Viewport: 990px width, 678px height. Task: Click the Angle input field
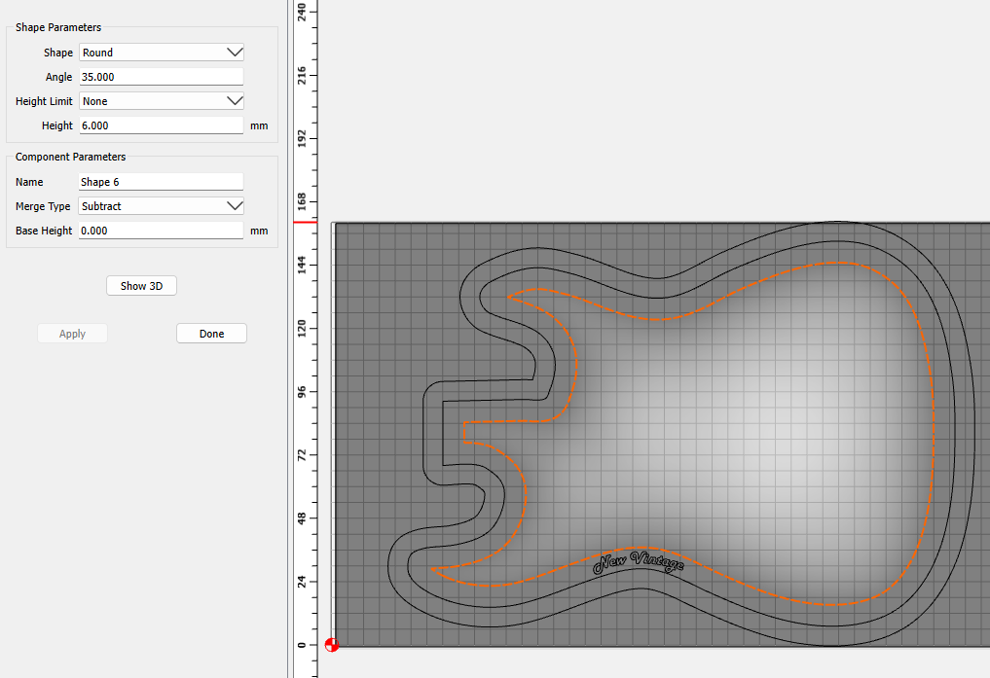click(161, 77)
